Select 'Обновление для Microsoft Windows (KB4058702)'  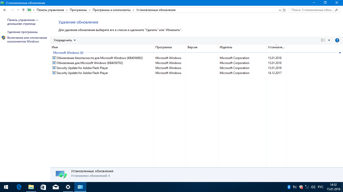[x=168, y=63]
